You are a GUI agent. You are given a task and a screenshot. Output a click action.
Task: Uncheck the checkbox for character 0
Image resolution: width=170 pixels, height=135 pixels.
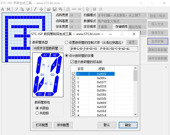pyautogui.click(x=73, y=74)
